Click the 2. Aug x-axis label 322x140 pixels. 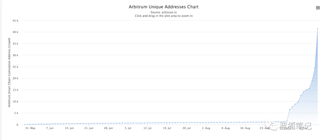pos(206,128)
